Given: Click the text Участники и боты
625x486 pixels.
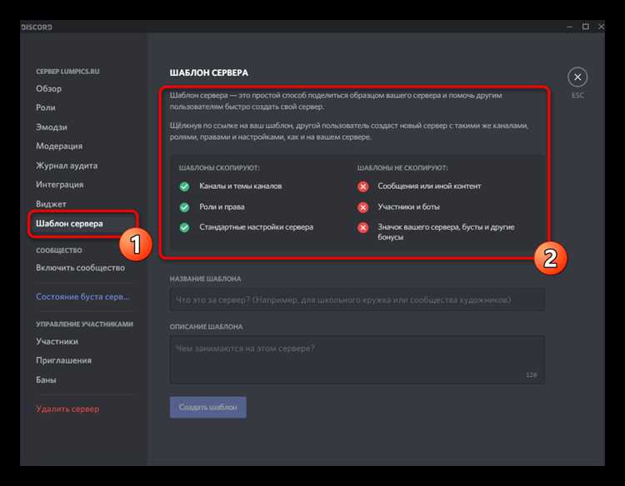Looking at the screenshot, I should (408, 206).
